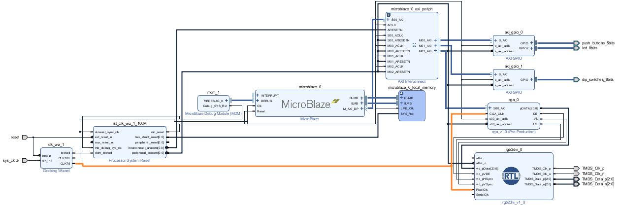Viewport: 619px width, 210px height.
Task: Click mb_debug_sys_rst pin on reset block
Action: click(x=108, y=147)
